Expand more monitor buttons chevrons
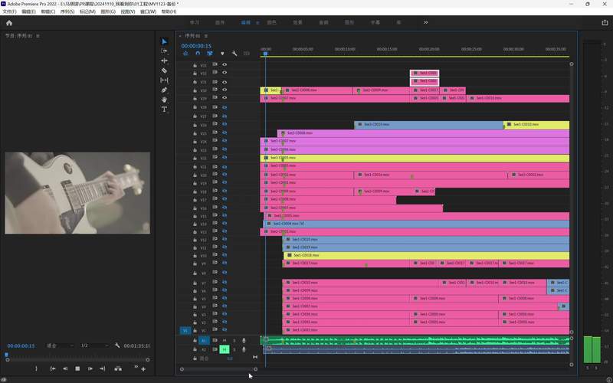 point(136,367)
